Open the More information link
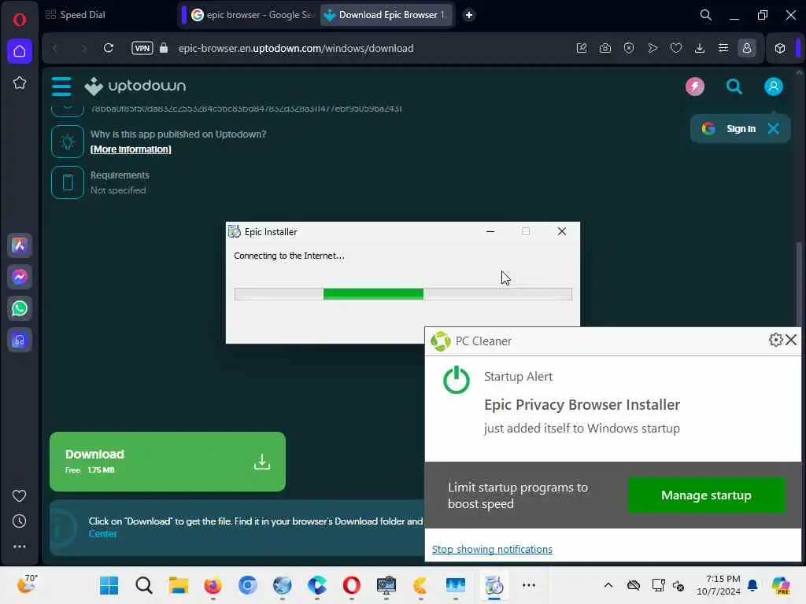The image size is (806, 604). (131, 149)
